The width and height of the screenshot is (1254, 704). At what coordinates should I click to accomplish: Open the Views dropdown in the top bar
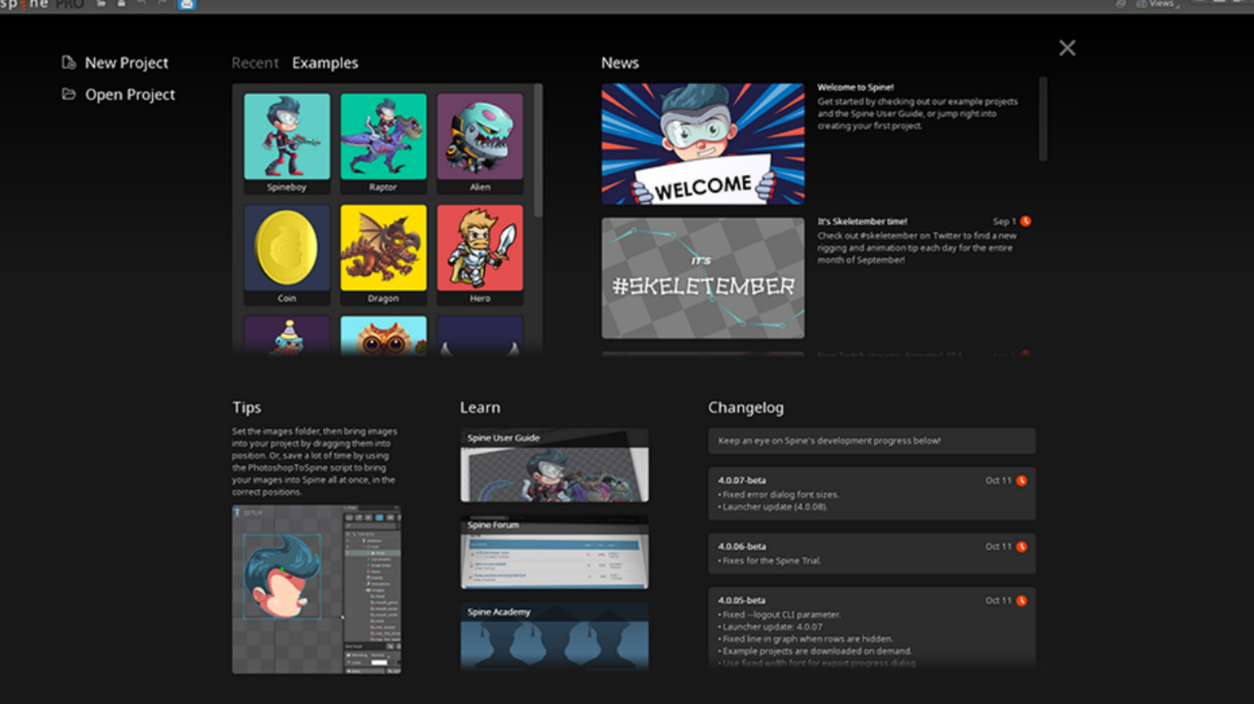[1158, 4]
